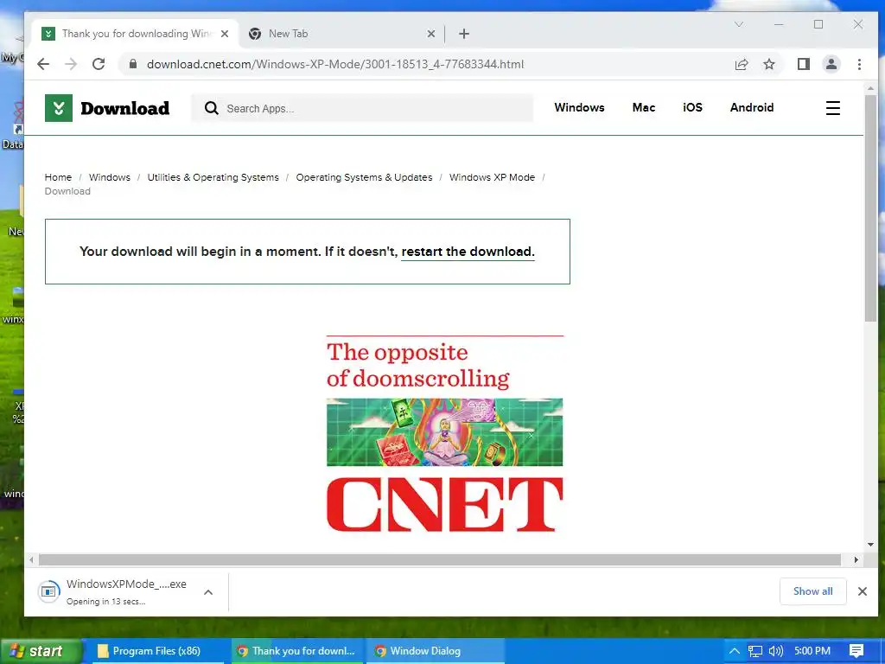885x664 pixels.
Task: Click the tab search chevron
Action: point(739,24)
